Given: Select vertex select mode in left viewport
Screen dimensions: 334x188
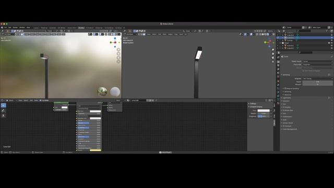Looking at the screenshot, I should pyautogui.click(x=17, y=34).
